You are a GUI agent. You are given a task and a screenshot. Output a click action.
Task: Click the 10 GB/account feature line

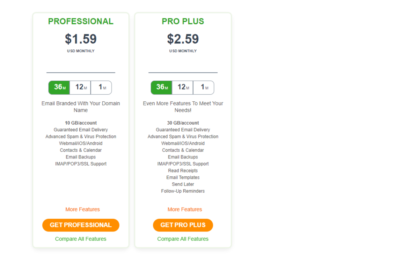pyautogui.click(x=80, y=123)
